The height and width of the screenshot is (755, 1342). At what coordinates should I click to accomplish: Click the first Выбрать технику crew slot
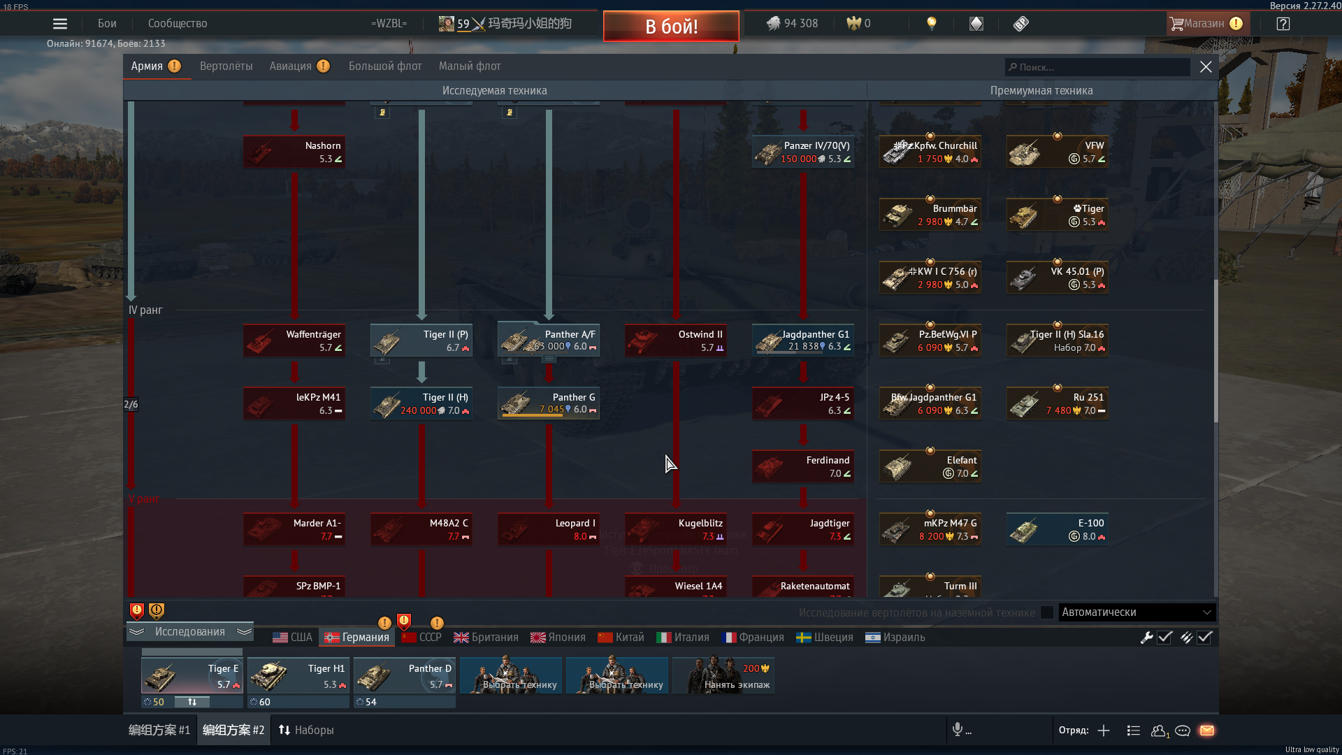point(511,675)
